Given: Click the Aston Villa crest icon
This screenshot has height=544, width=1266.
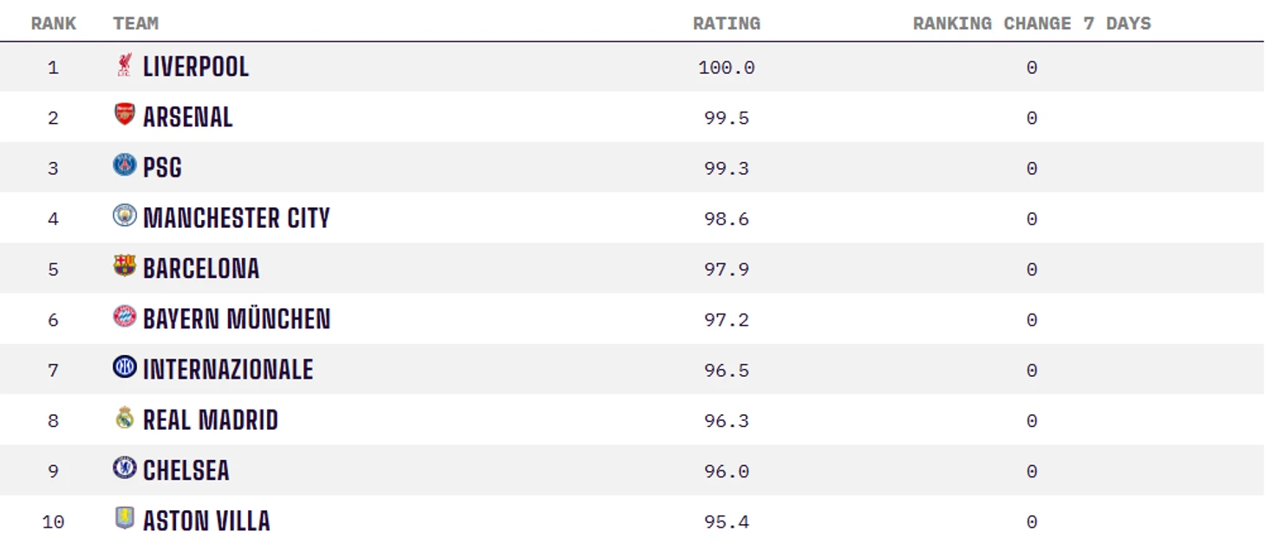Looking at the screenshot, I should tap(125, 518).
